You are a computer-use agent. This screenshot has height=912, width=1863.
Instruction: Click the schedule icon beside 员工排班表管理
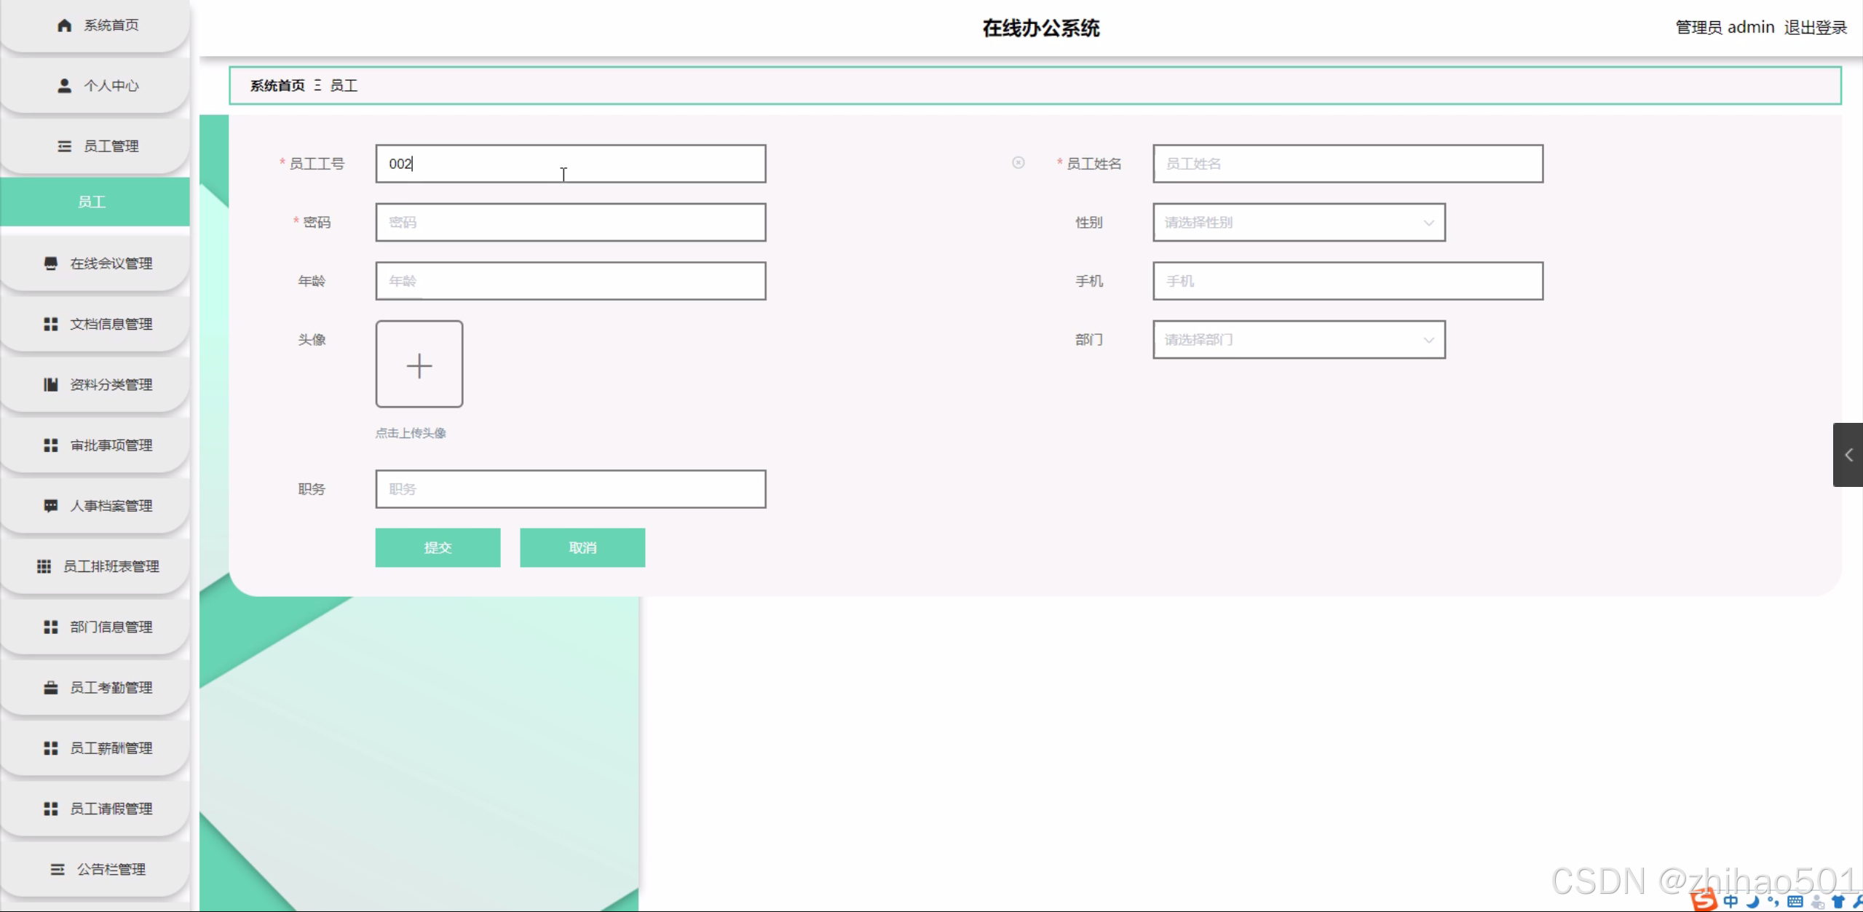43,566
